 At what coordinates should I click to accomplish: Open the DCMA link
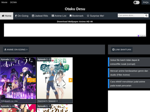[x=13, y=2]
